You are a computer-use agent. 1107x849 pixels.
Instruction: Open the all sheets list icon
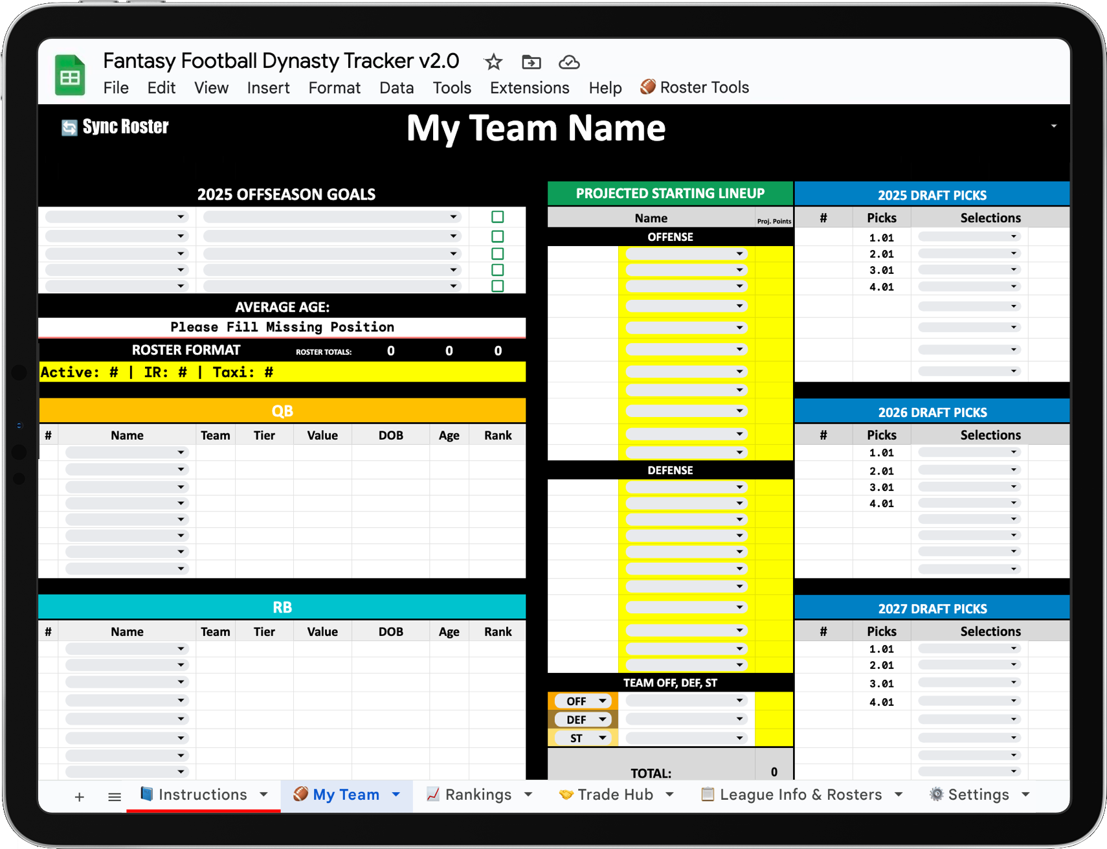point(115,797)
